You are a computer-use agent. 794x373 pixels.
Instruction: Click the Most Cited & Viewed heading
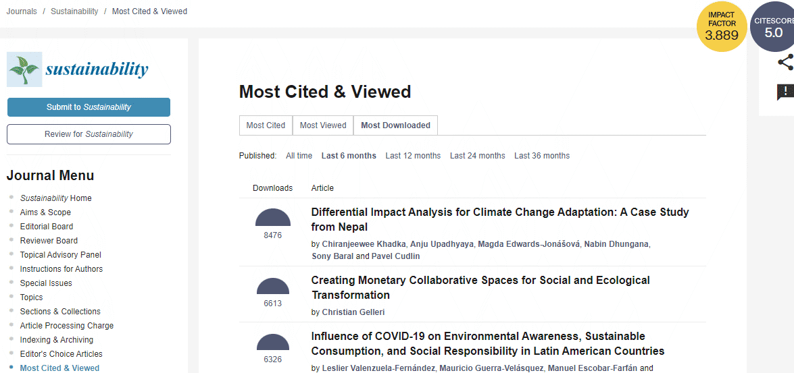(325, 92)
